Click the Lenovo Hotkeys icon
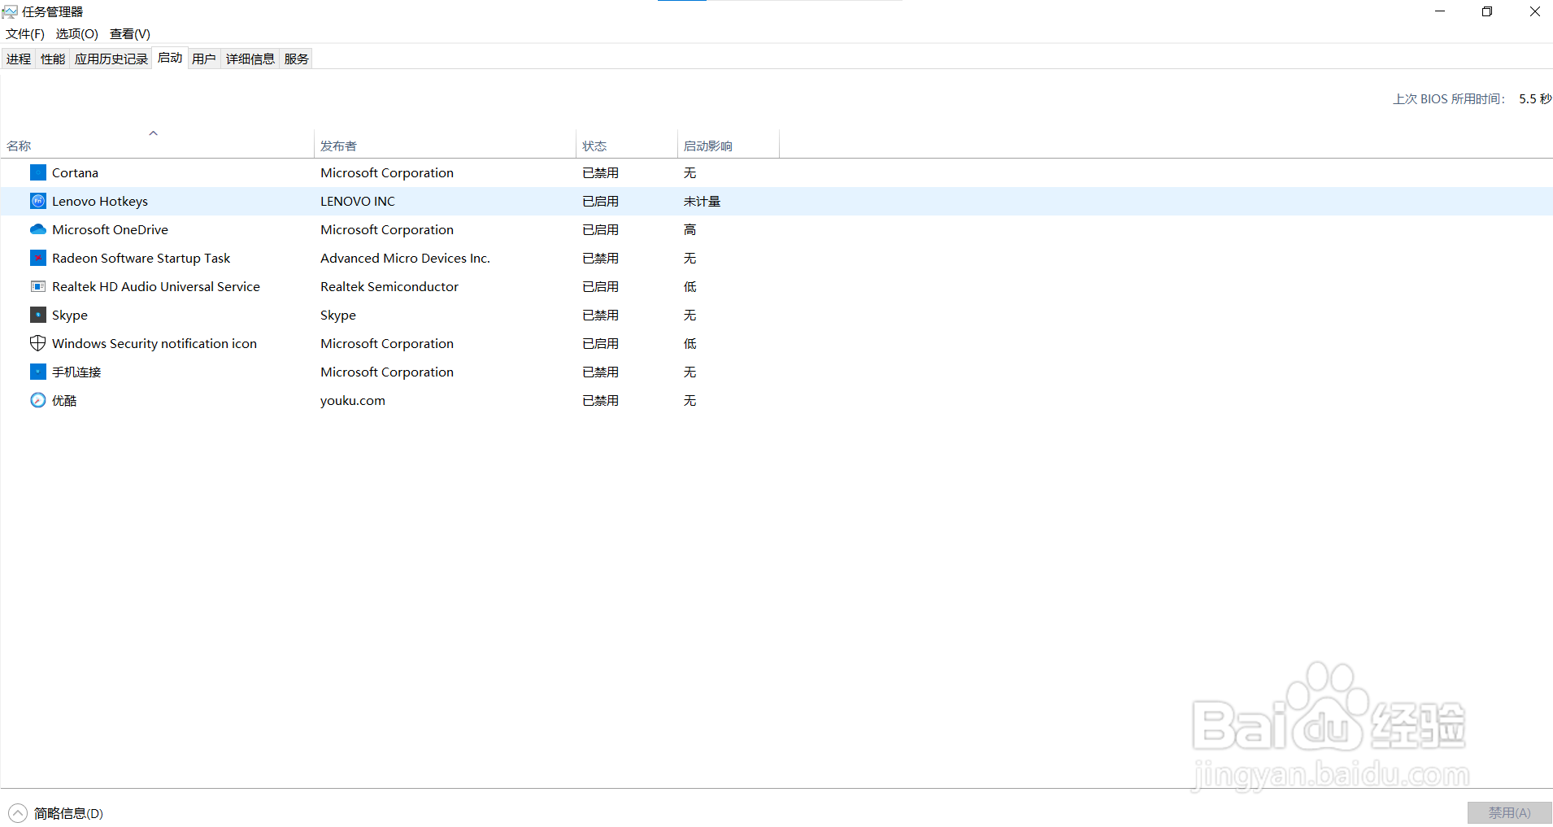 (x=38, y=201)
